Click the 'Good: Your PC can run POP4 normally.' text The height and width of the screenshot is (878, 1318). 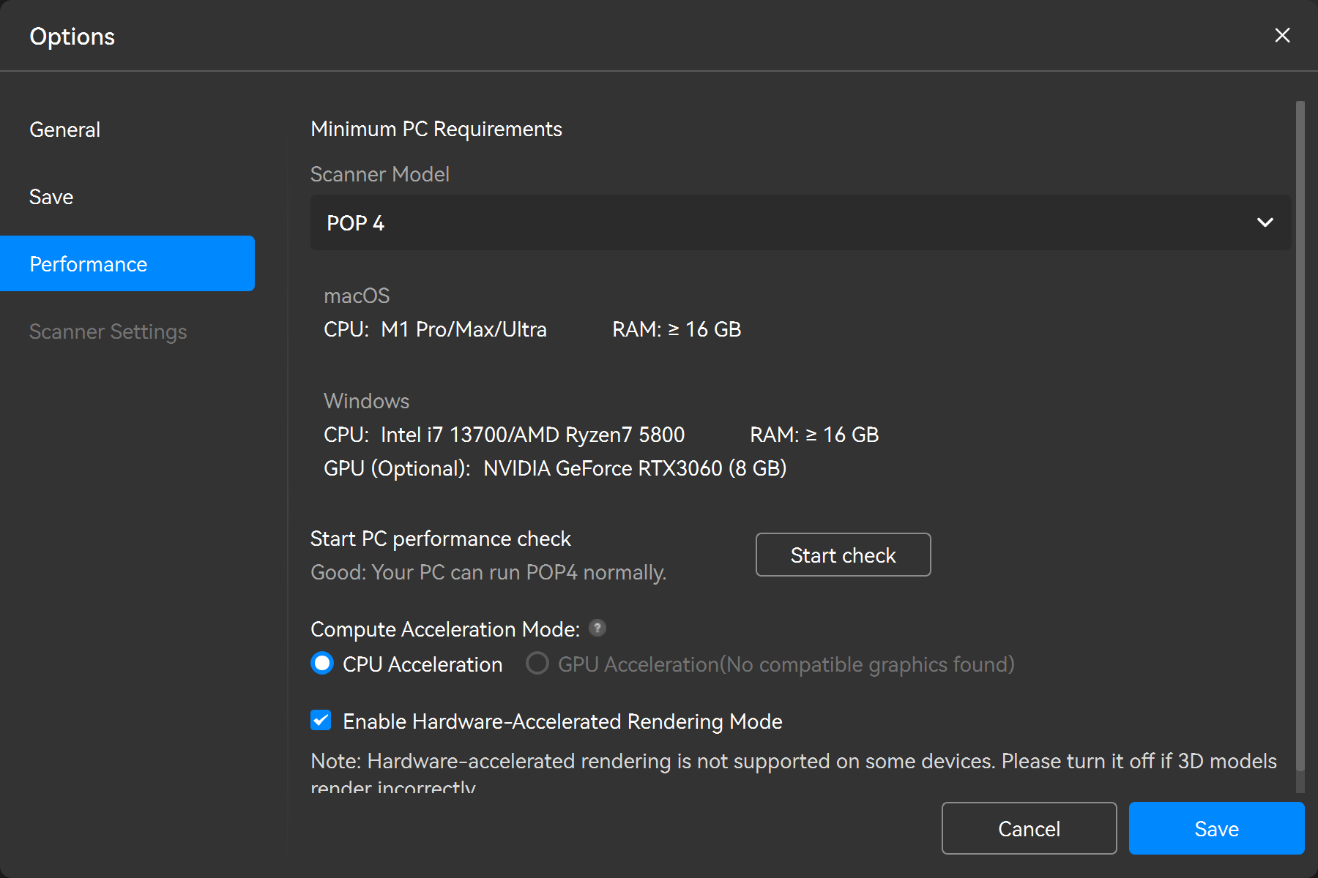pyautogui.click(x=488, y=572)
